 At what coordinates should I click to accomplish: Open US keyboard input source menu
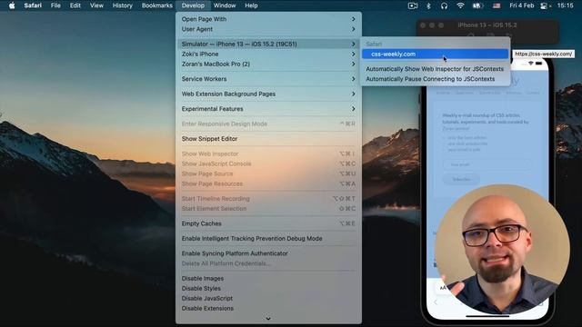tap(497, 5)
